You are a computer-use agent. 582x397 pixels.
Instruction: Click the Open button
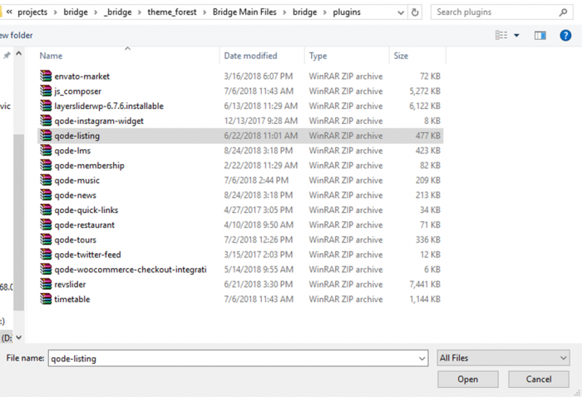pyautogui.click(x=467, y=380)
